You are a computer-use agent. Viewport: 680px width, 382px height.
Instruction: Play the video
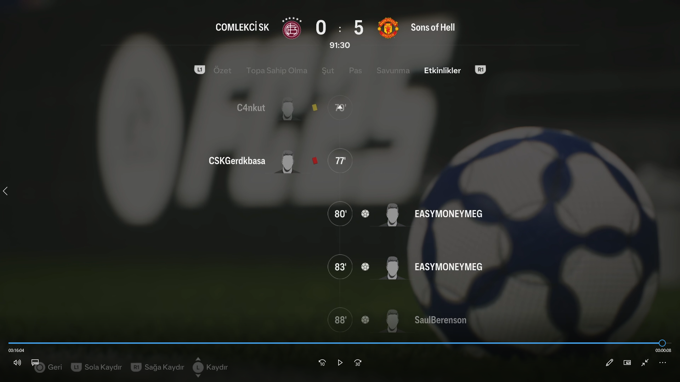coord(340,363)
